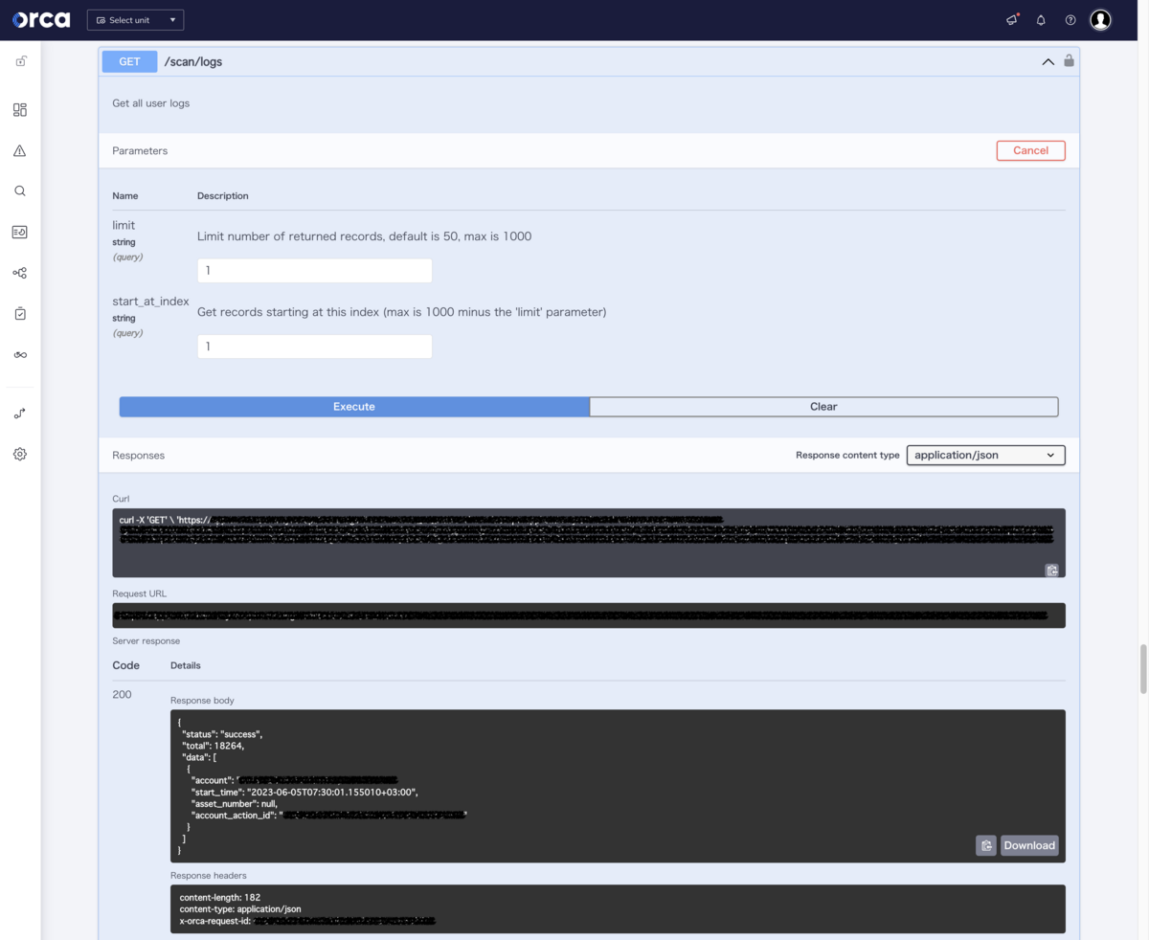Download the response body

1029,844
